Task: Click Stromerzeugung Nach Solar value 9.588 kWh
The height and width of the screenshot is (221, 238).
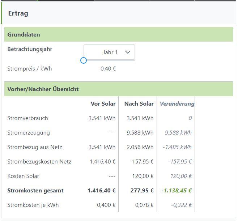Action: point(140,133)
